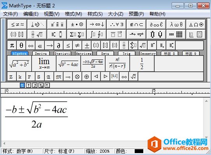
Task: Insert the pi symbol from small bar
Action: click(12, 45)
